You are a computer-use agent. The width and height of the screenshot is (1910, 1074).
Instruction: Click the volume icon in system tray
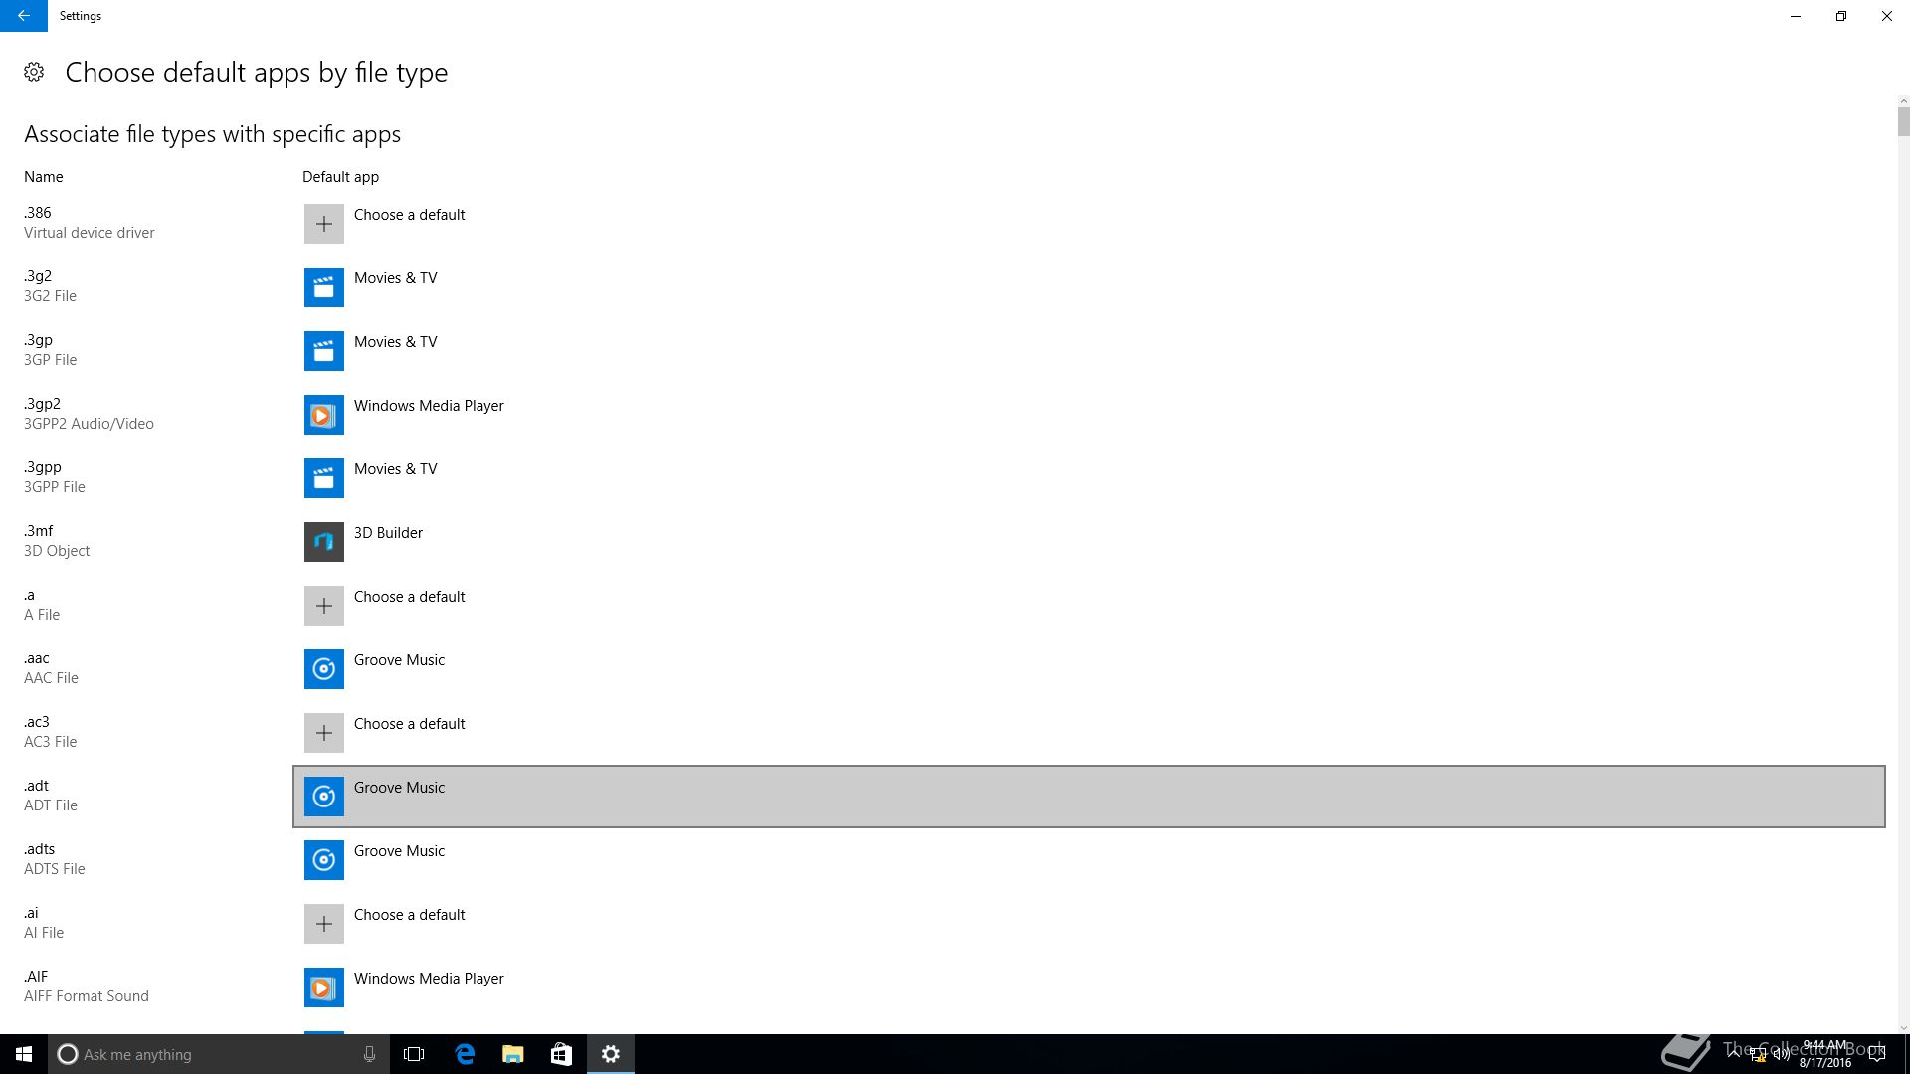(x=1781, y=1055)
